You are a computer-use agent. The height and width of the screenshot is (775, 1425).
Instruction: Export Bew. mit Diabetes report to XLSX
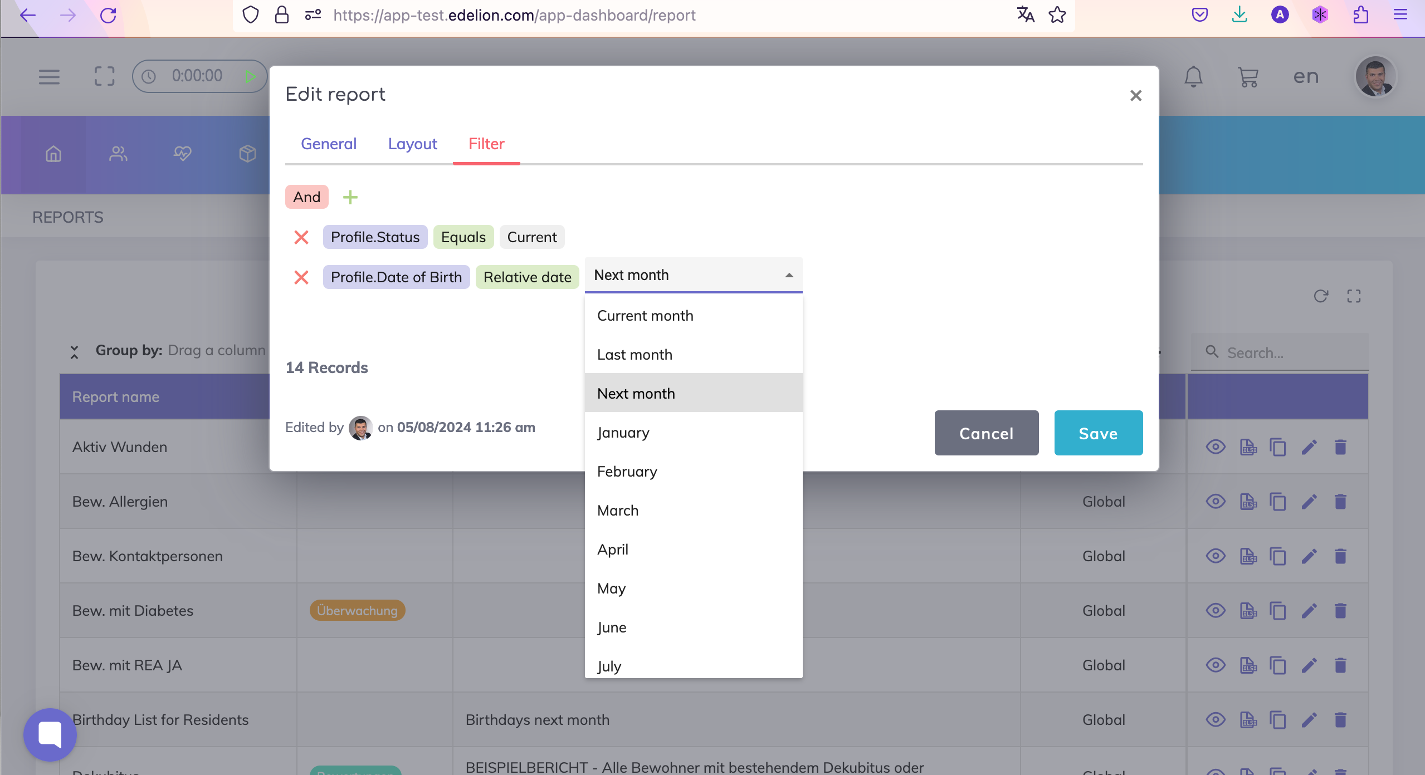pos(1248,611)
